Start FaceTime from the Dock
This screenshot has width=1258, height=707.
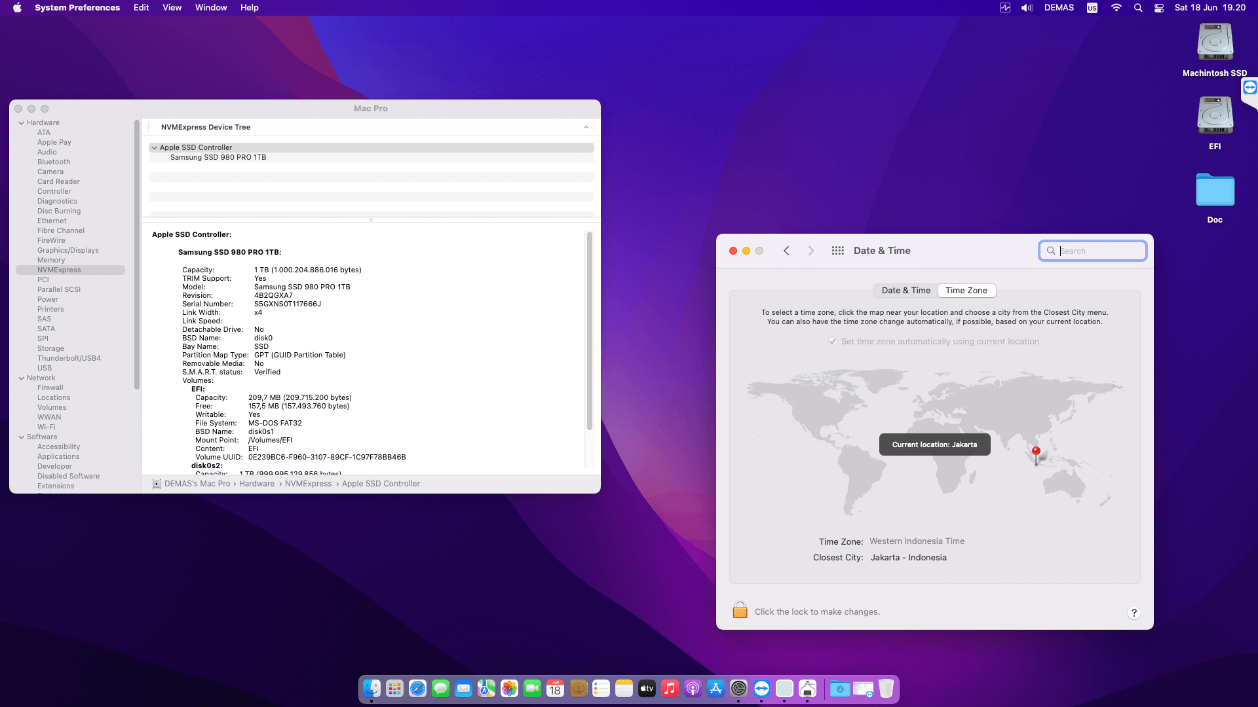coord(532,689)
